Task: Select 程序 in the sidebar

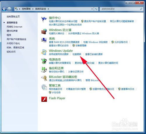Action: pyautogui.click(x=9, y=35)
